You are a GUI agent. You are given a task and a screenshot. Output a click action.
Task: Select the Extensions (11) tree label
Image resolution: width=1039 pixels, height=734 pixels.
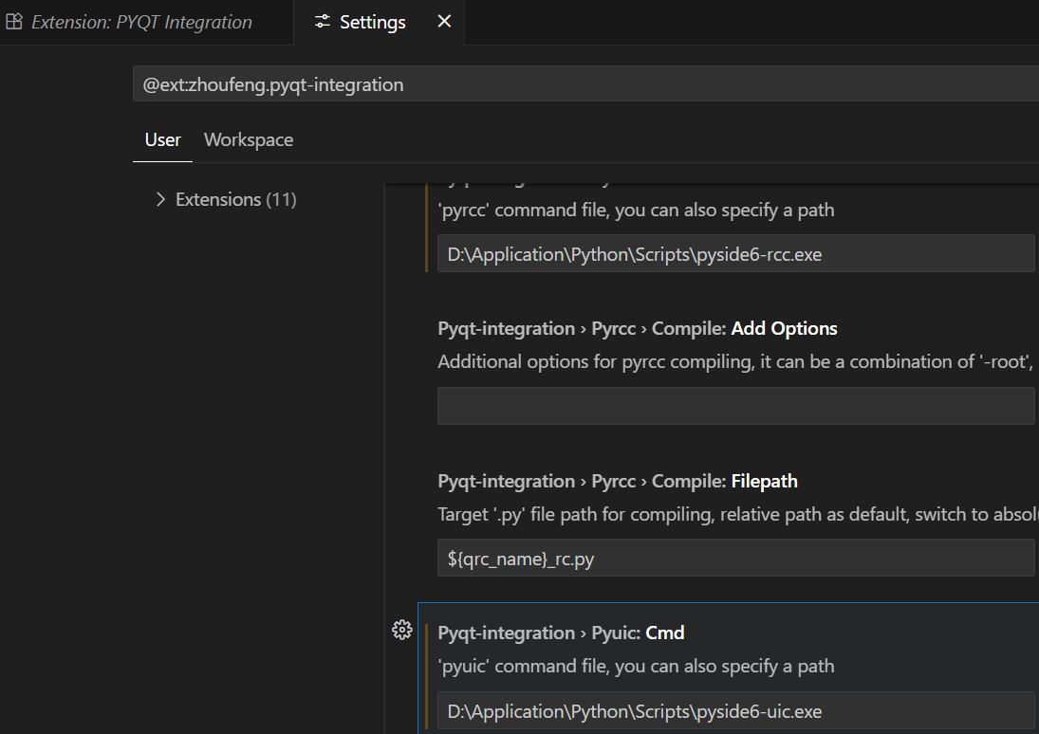pos(235,199)
